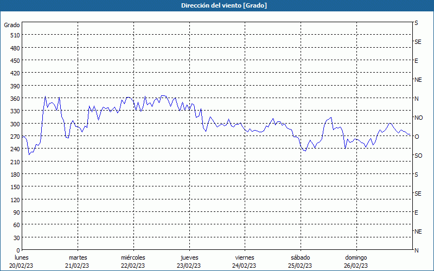434x271 pixels.
Task: Click the 'martes' day label
Action: pos(78,257)
